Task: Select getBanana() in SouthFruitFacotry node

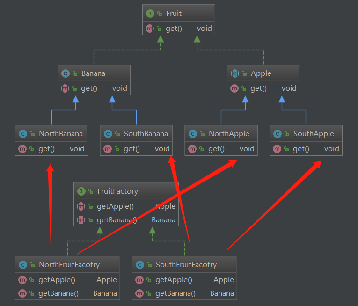Action: pos(175,294)
